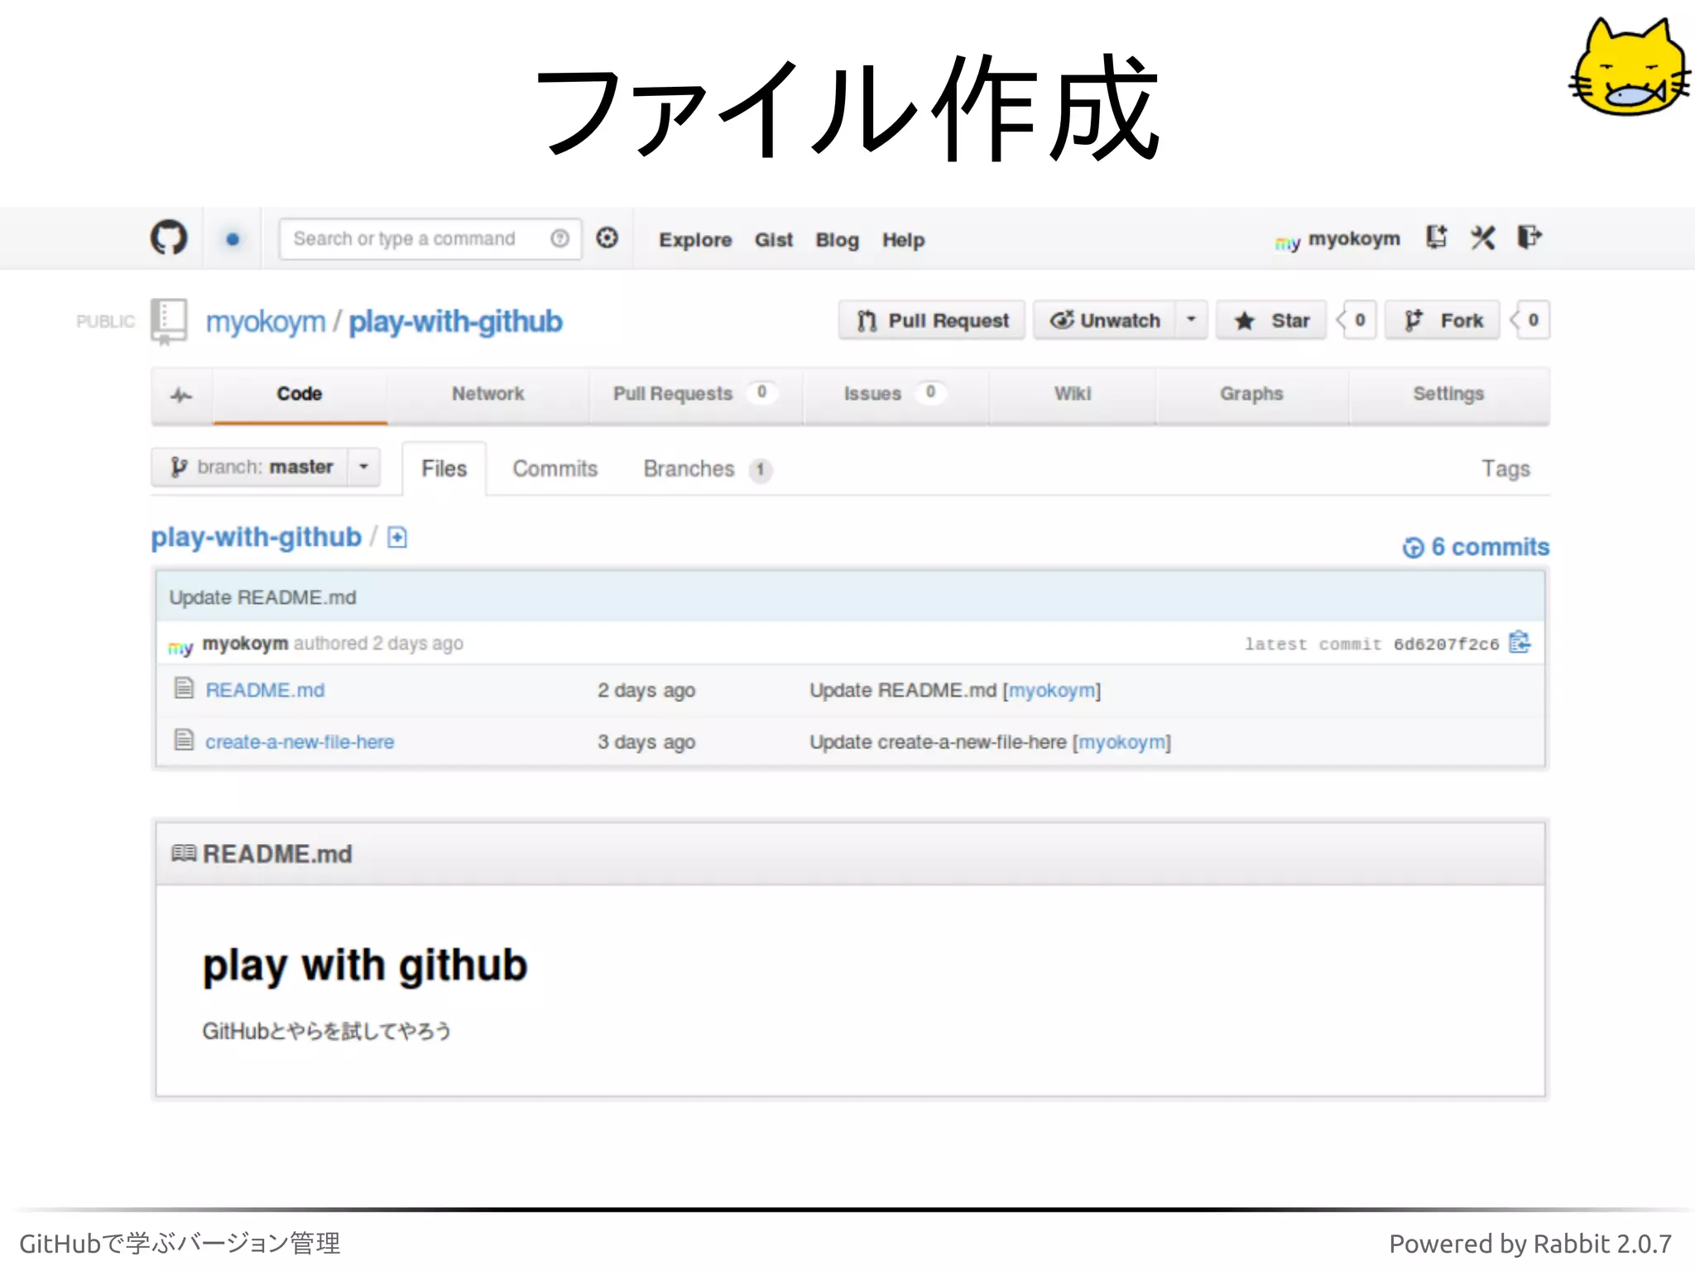Click play-with-github breadcrumb path

tap(256, 538)
